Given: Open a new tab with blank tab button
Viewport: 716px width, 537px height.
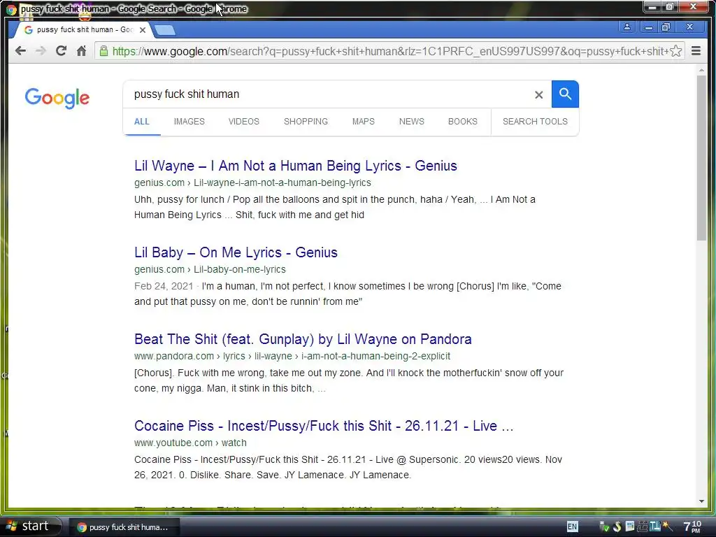Looking at the screenshot, I should coord(164,30).
